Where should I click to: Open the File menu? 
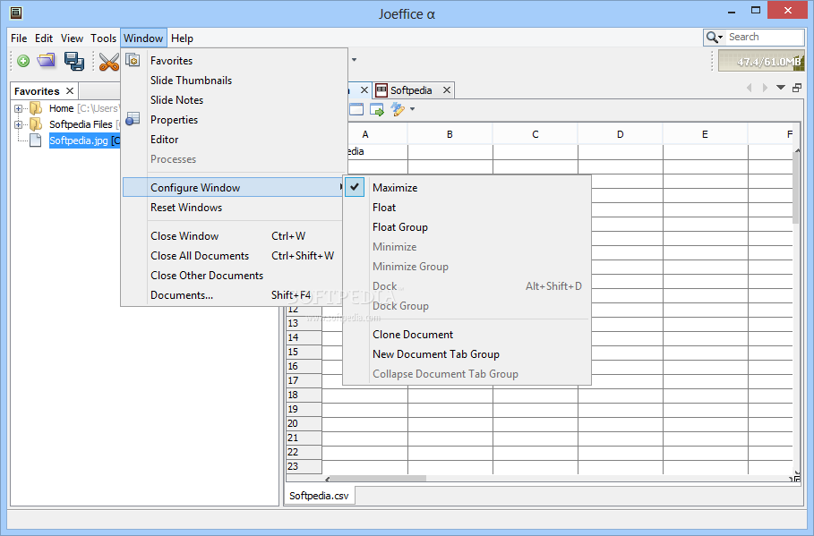19,38
